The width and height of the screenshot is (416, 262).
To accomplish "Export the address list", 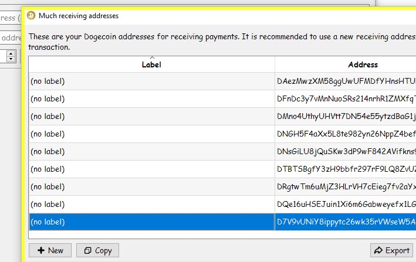I will pos(391,250).
